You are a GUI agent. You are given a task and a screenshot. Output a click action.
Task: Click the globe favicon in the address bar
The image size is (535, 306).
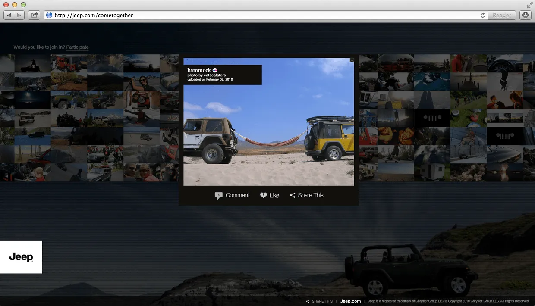pyautogui.click(x=49, y=15)
